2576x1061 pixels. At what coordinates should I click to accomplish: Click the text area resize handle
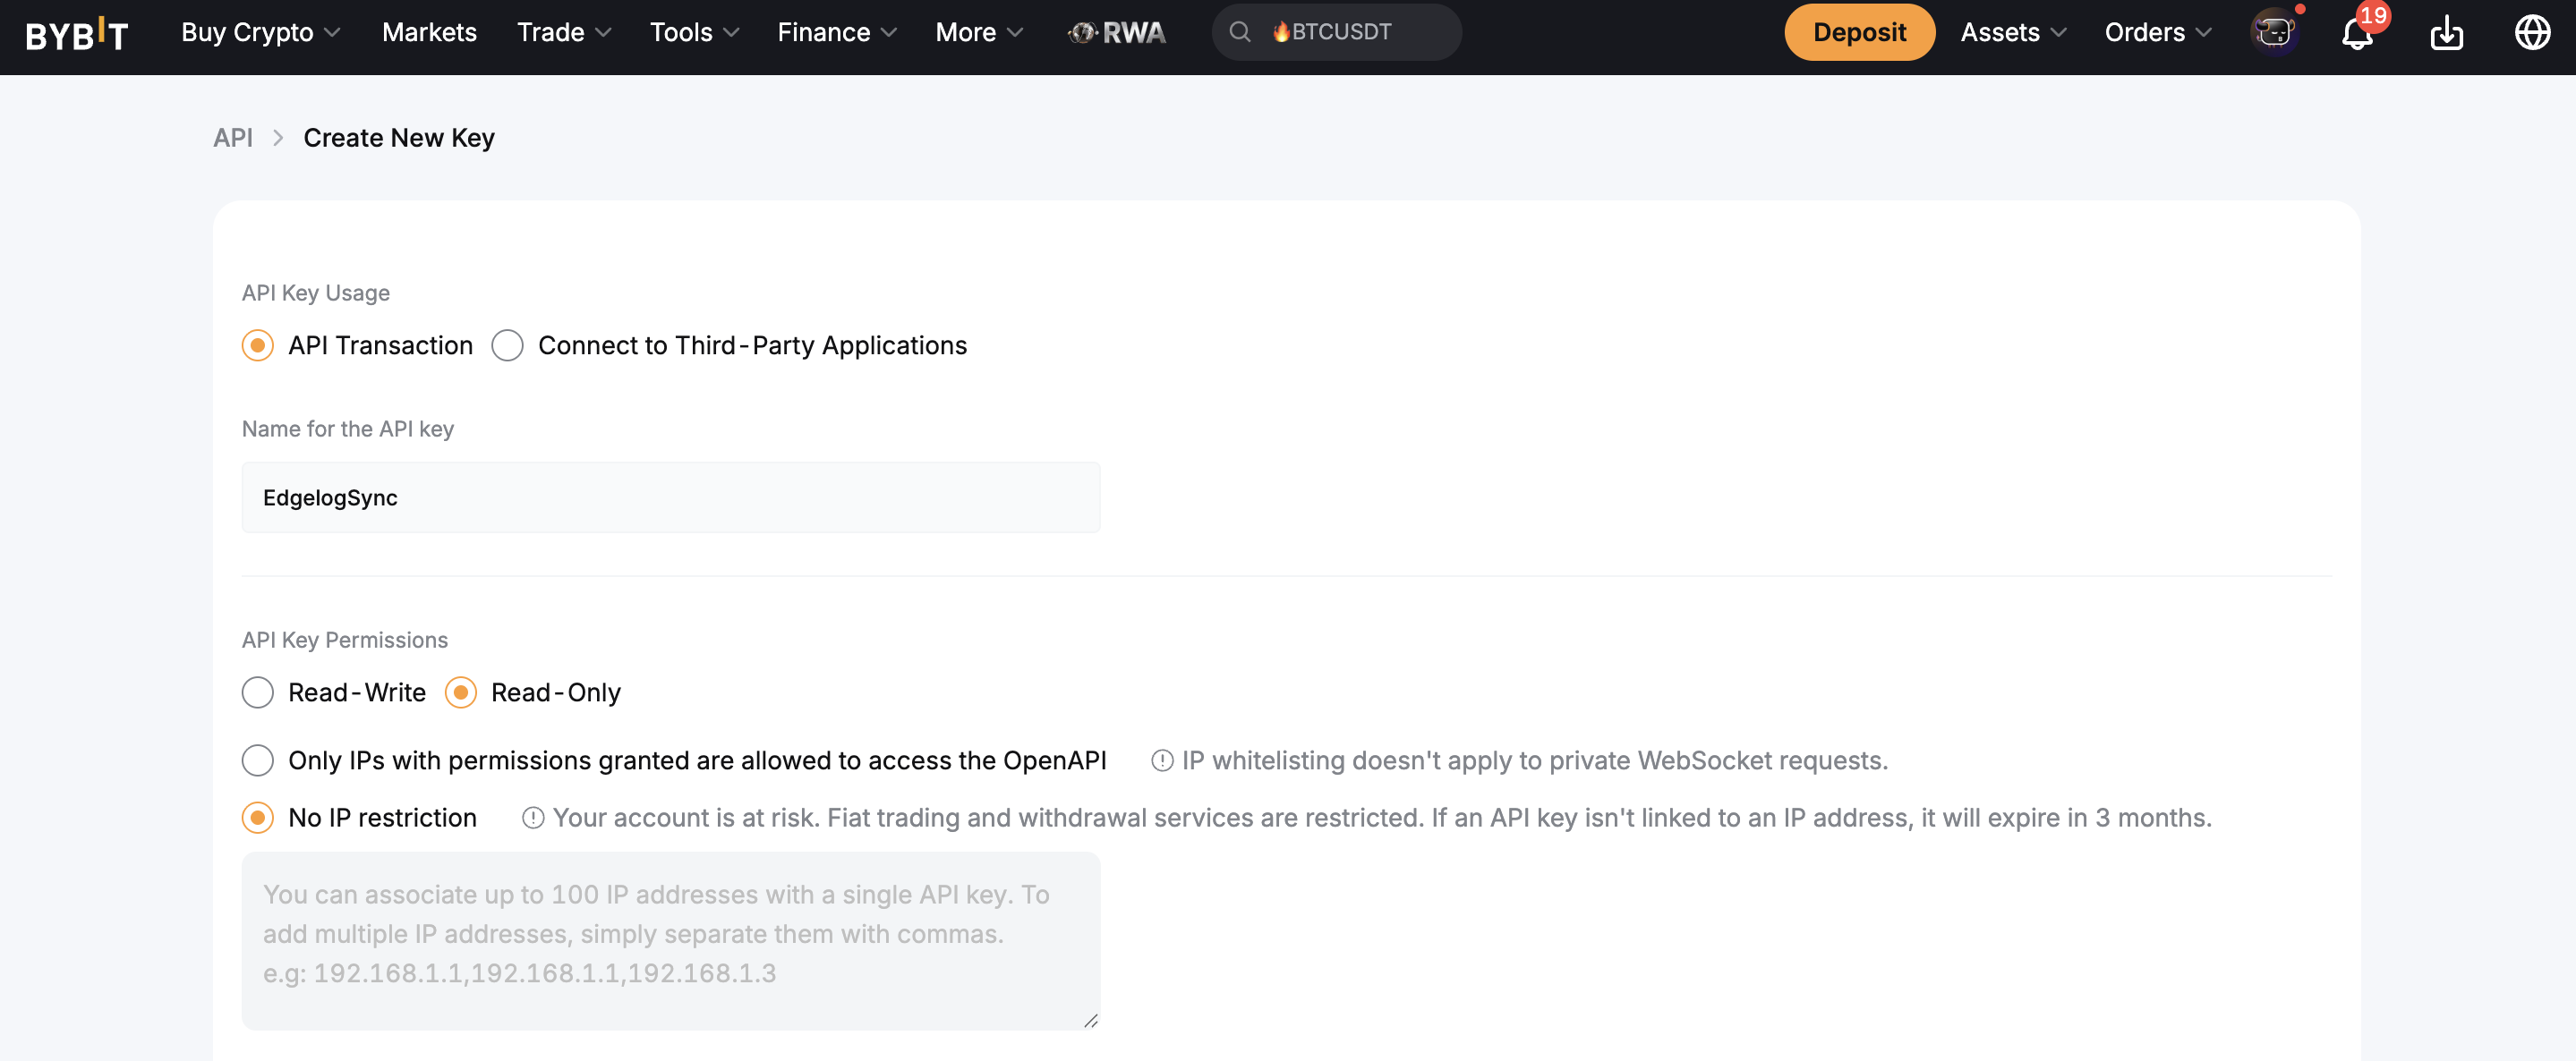[1090, 1020]
